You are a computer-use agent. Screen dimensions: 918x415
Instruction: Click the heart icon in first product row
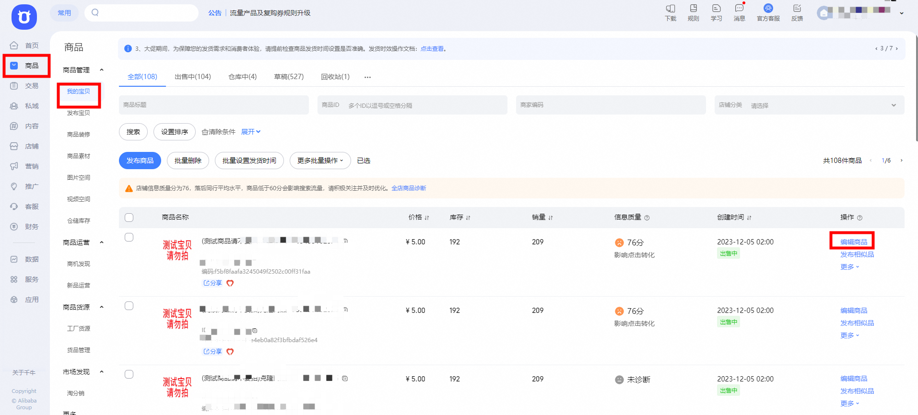[x=230, y=283]
